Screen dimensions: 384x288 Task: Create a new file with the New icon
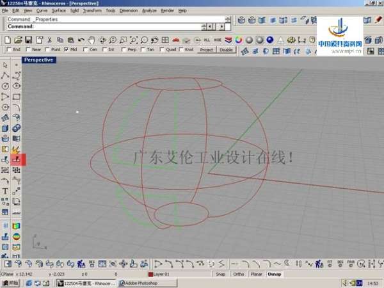click(x=8, y=40)
